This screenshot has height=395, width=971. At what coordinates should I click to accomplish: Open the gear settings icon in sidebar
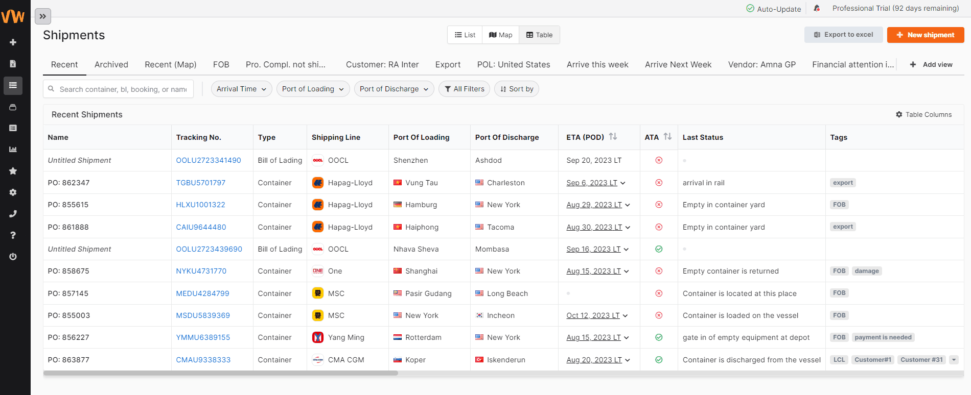coord(13,192)
